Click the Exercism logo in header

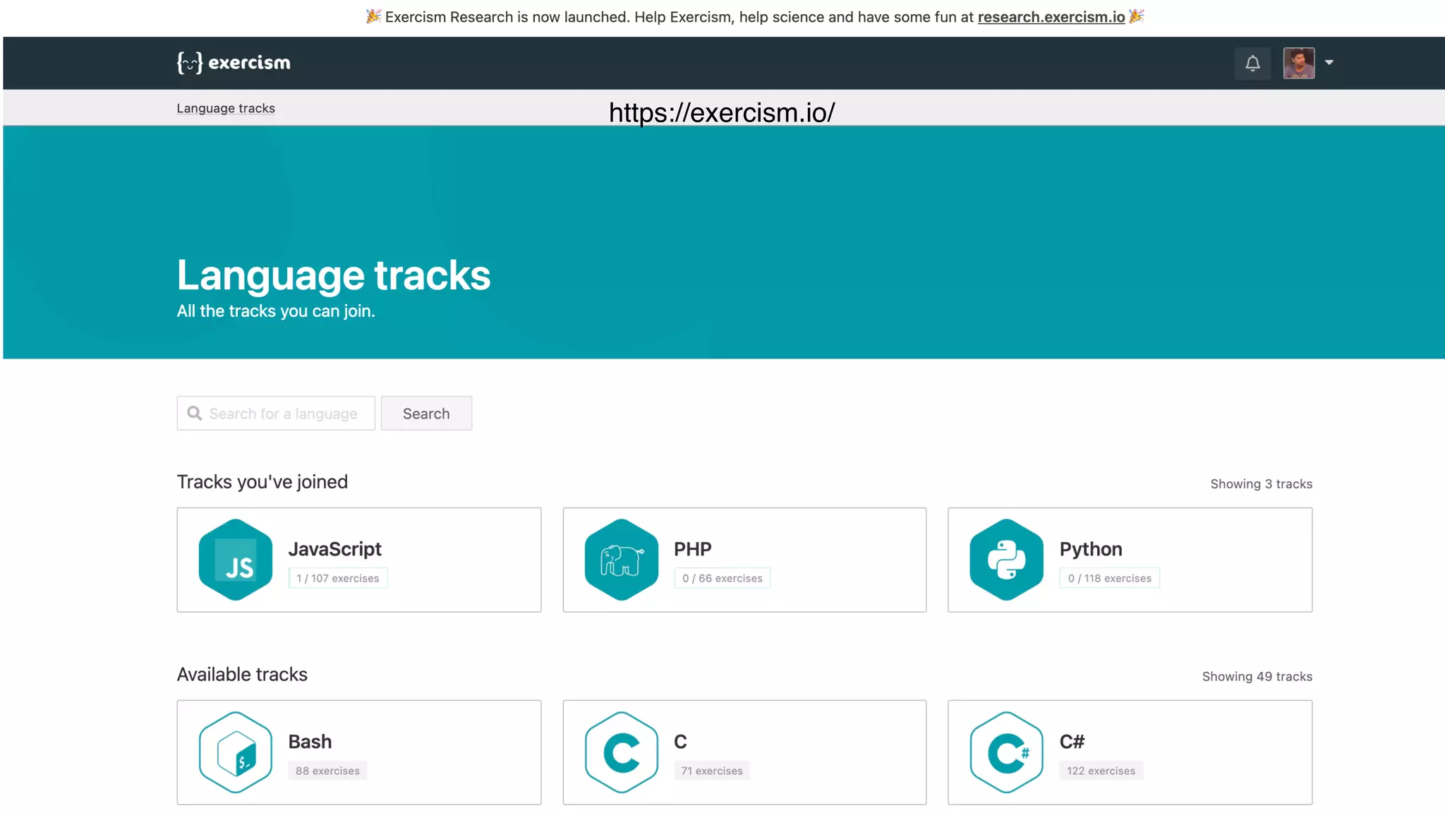[x=234, y=63]
